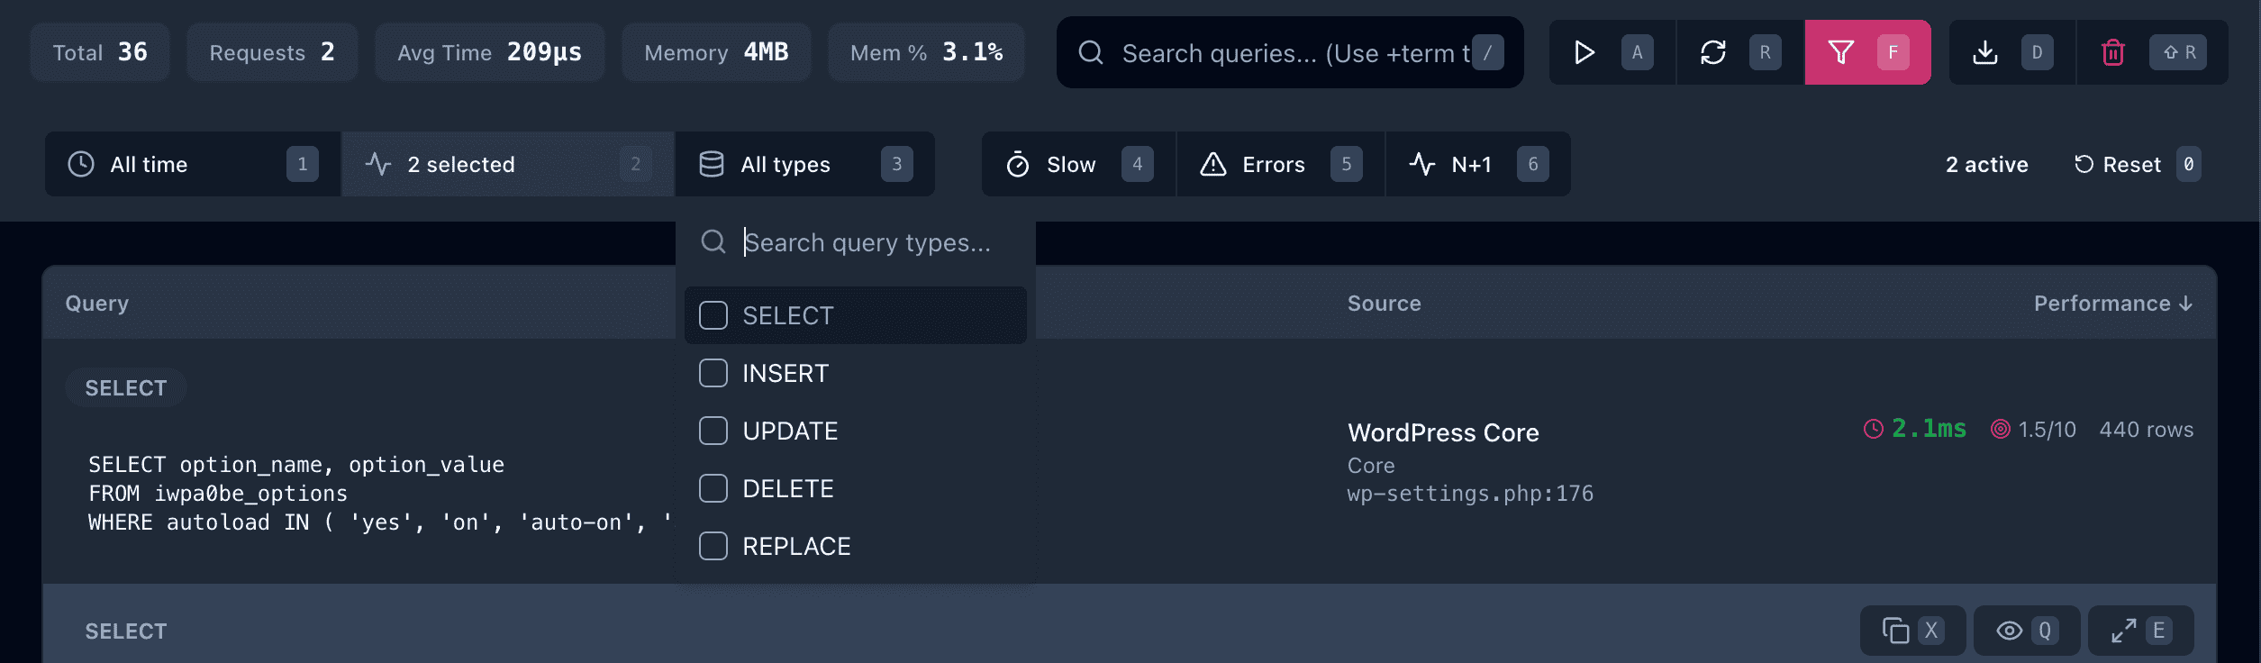Check the INSERT query type checkbox
The width and height of the screenshot is (2261, 663).
[713, 373]
